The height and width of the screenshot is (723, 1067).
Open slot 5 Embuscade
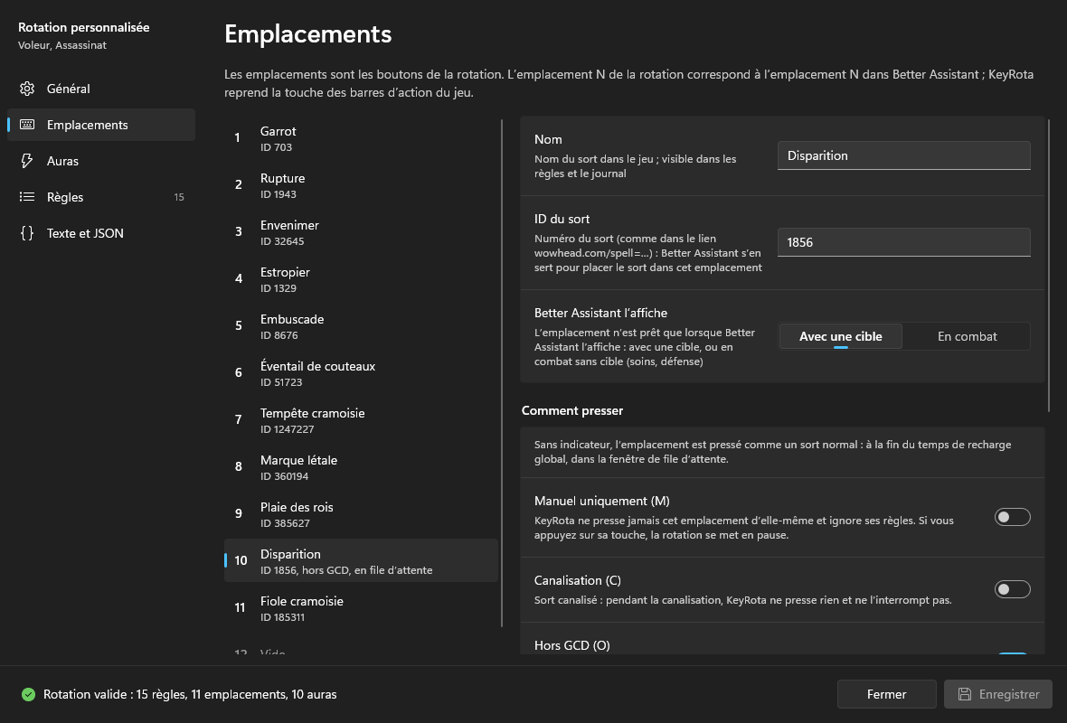pos(362,325)
